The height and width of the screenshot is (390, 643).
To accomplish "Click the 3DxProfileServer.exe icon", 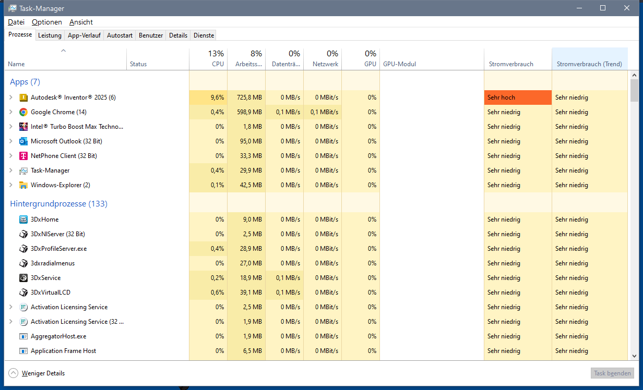I will click(23, 249).
